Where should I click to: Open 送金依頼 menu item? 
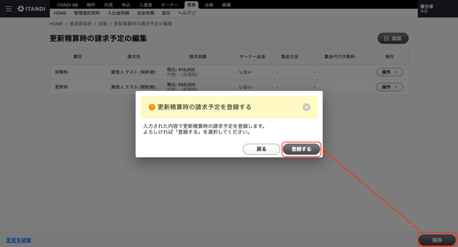point(146,13)
